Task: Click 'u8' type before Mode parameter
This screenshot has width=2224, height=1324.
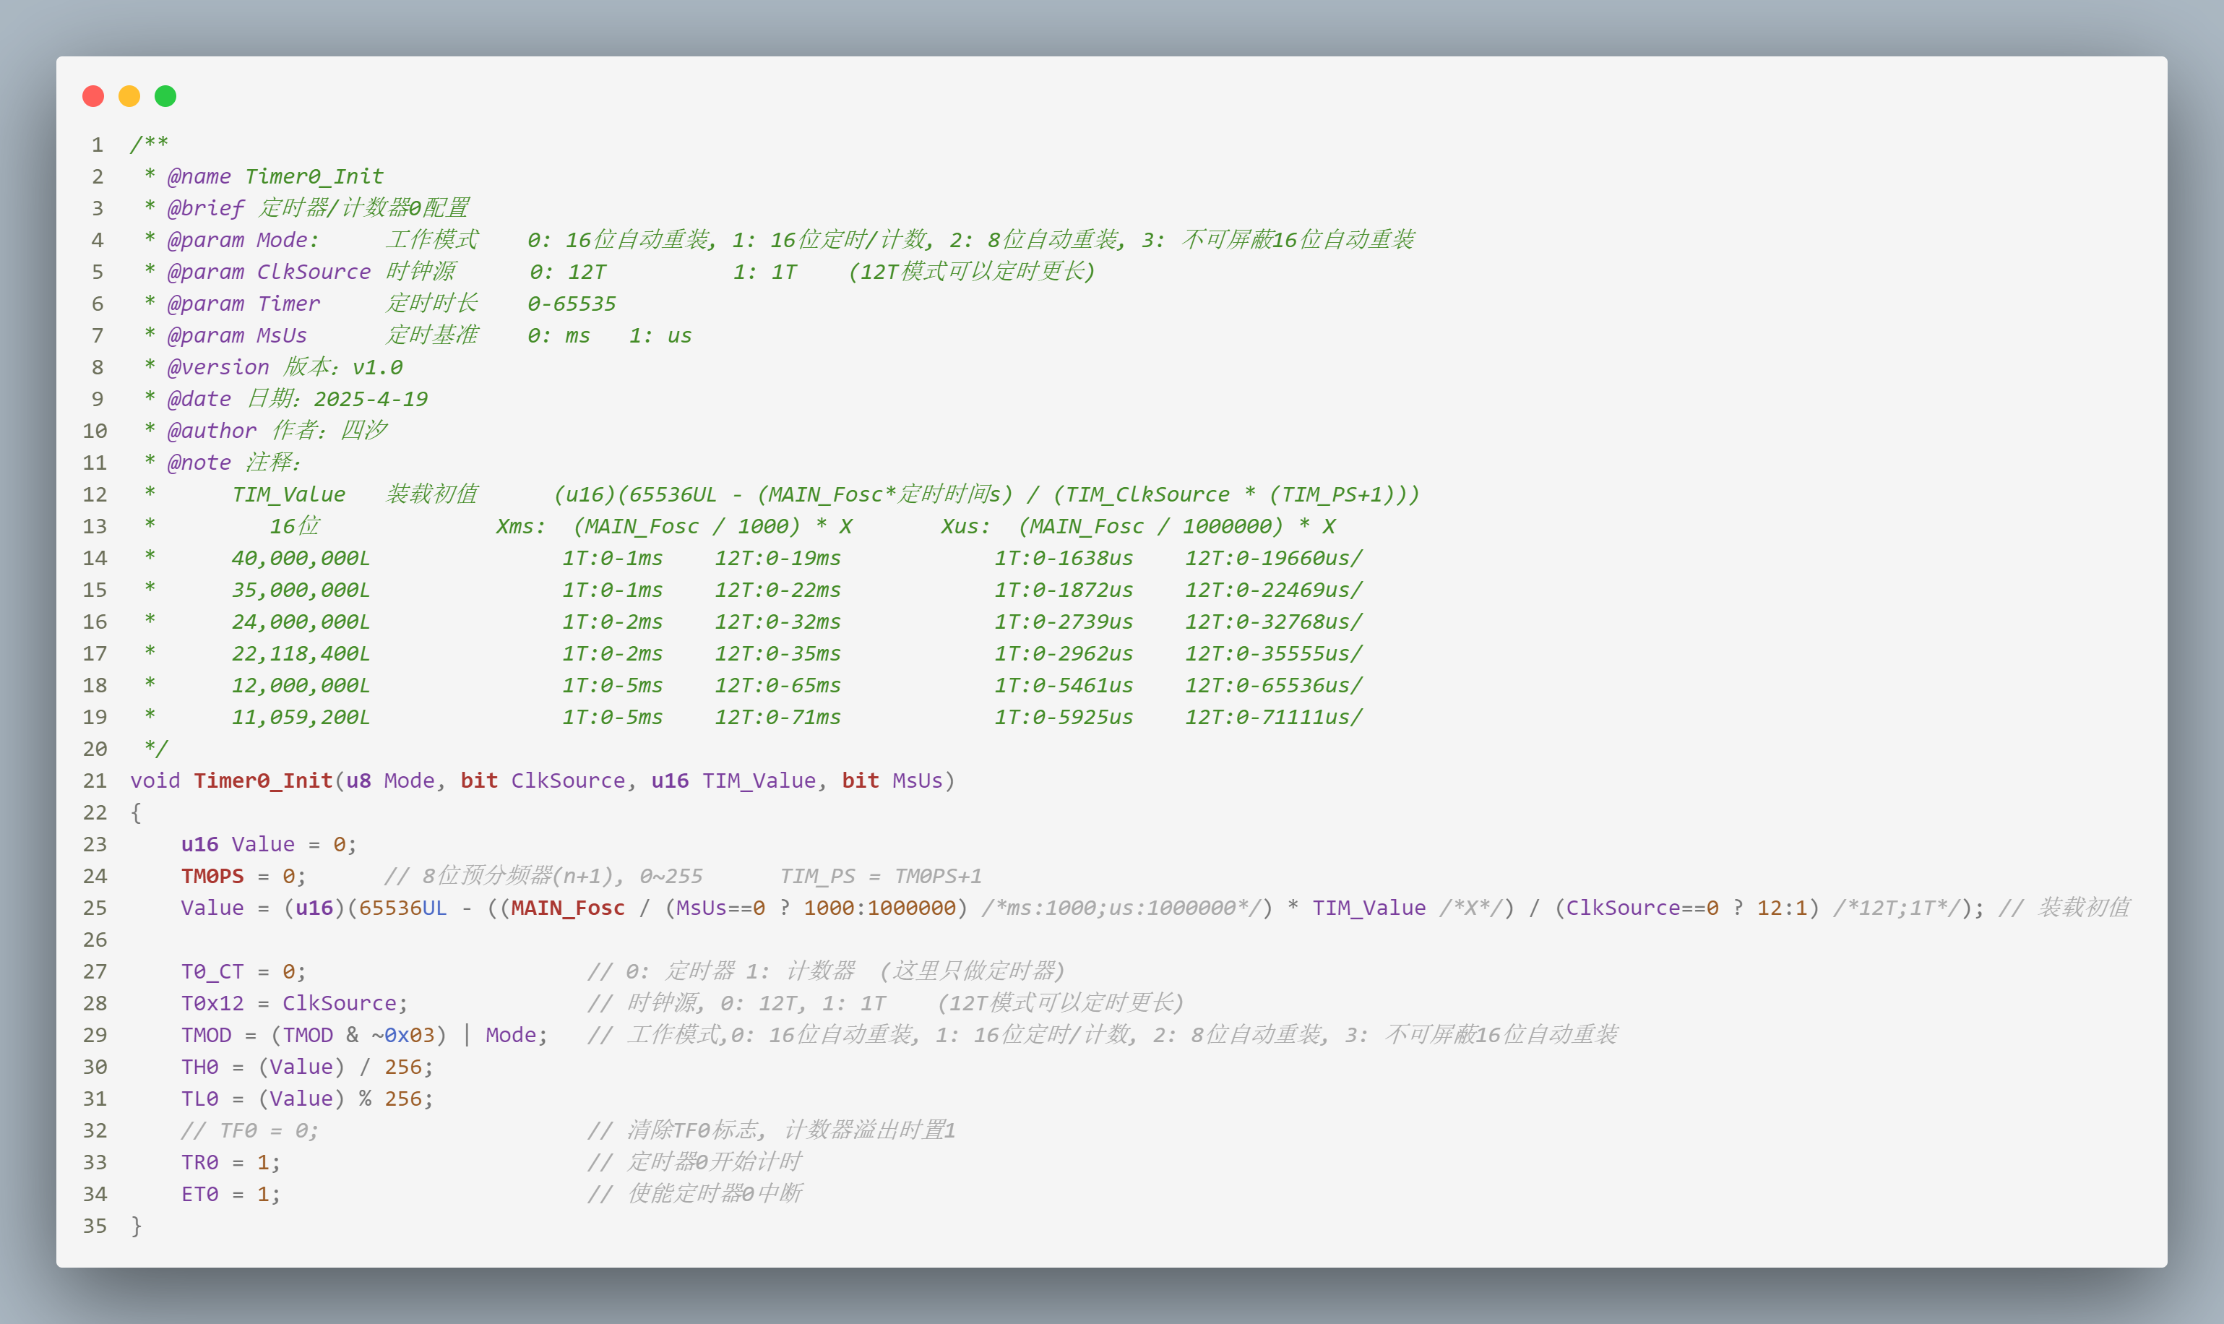Action: coord(358,781)
